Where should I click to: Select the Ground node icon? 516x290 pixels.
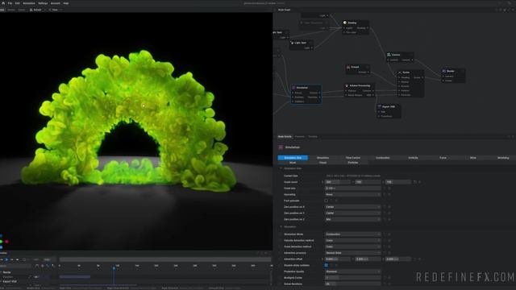click(x=348, y=67)
